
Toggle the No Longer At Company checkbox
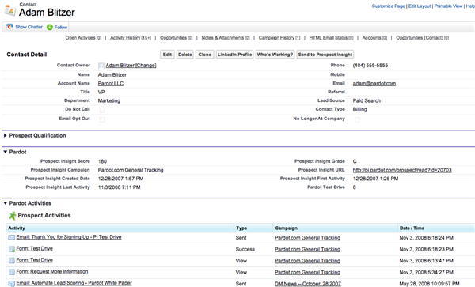point(357,119)
